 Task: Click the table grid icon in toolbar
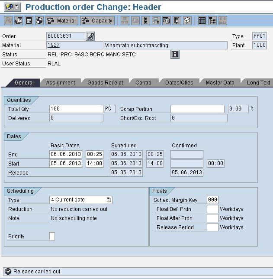click(202, 20)
